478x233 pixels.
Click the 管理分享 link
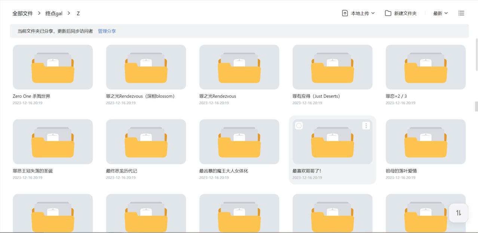tap(107, 31)
